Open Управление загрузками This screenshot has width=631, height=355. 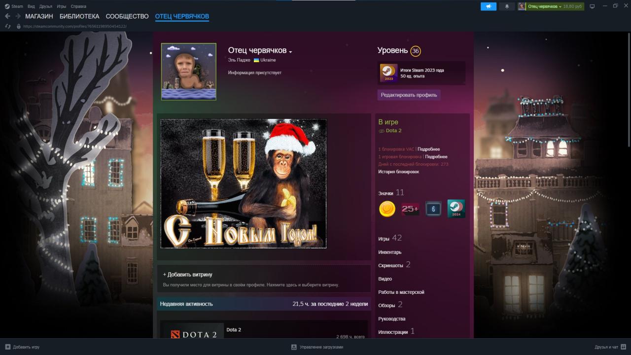point(317,347)
